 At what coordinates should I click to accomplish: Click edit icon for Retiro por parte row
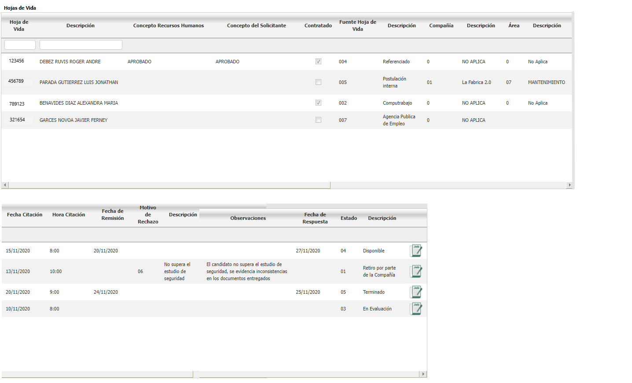pos(416,271)
